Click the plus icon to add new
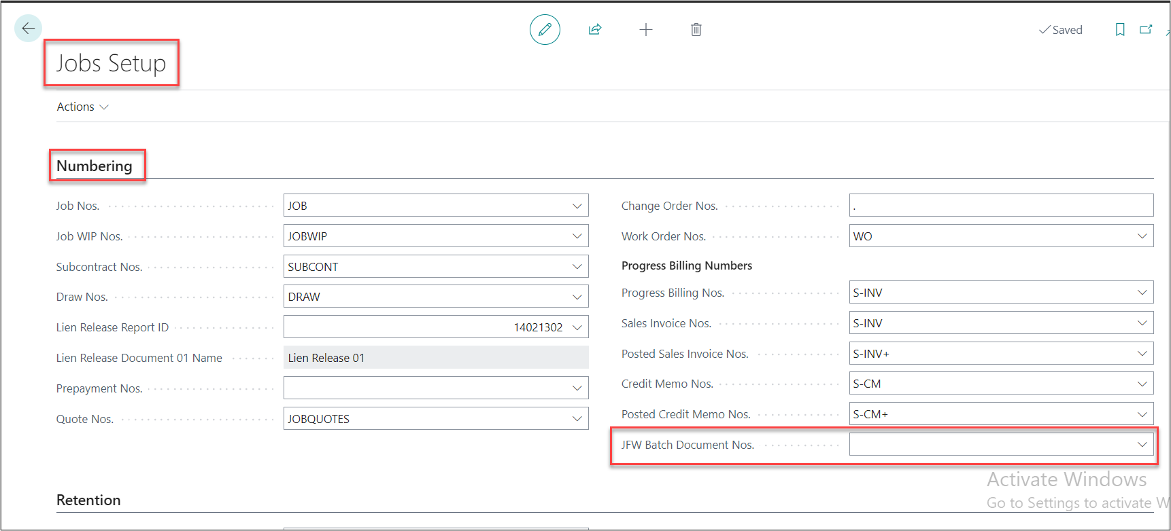This screenshot has width=1171, height=531. pos(646,30)
